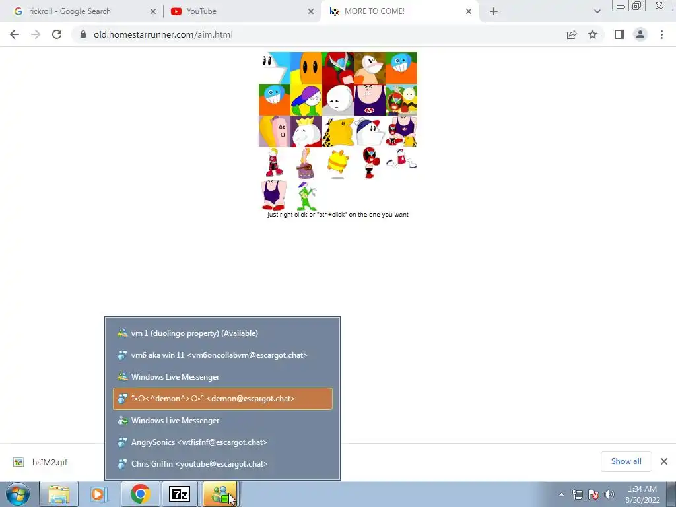Go back with Chrome's back arrow
The image size is (676, 507).
pos(15,34)
